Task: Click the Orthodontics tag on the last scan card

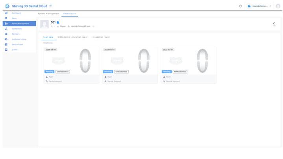Action: pyautogui.click(x=180, y=72)
